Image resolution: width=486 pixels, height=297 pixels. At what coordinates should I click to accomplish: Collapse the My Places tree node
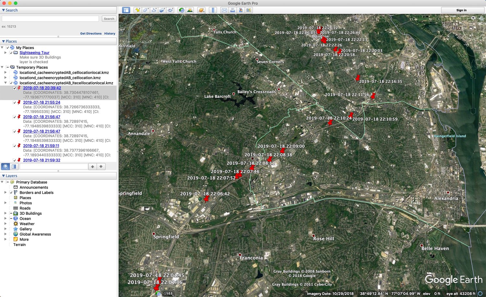2,48
